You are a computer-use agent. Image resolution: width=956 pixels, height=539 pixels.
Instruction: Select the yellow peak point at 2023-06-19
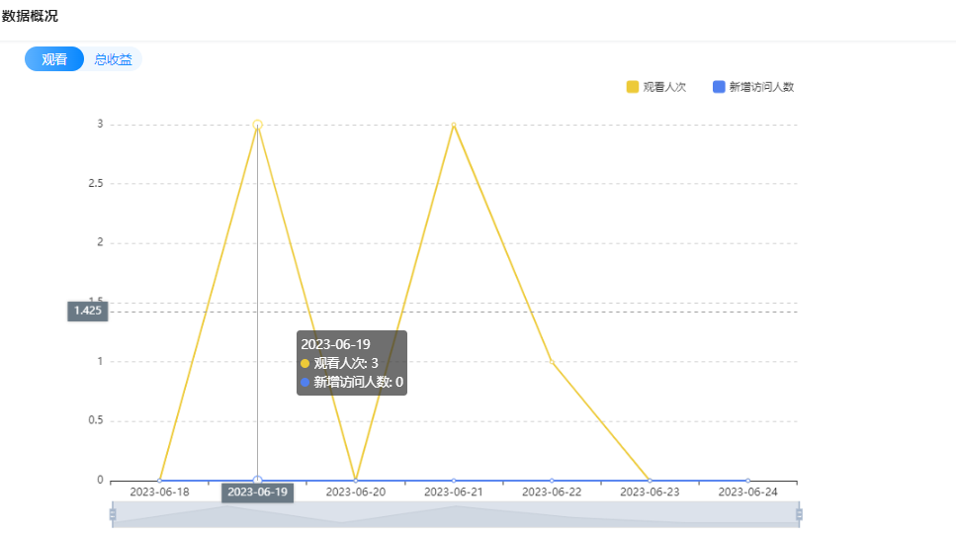257,125
